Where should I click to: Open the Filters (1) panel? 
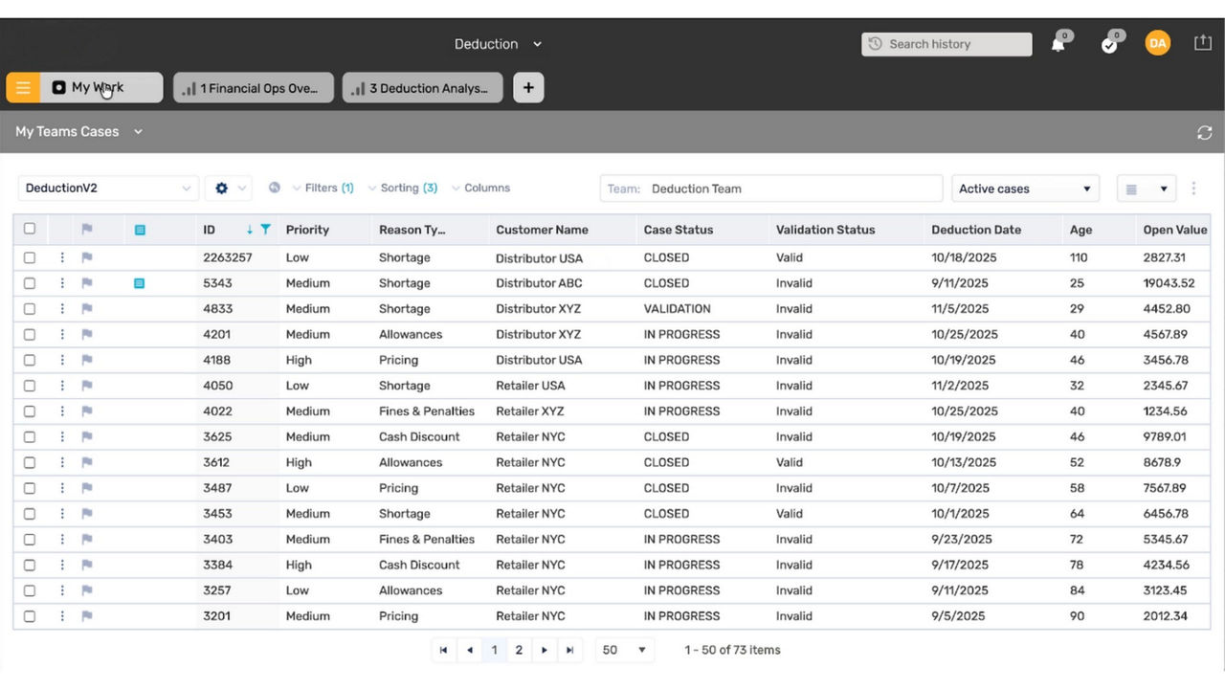click(x=322, y=188)
